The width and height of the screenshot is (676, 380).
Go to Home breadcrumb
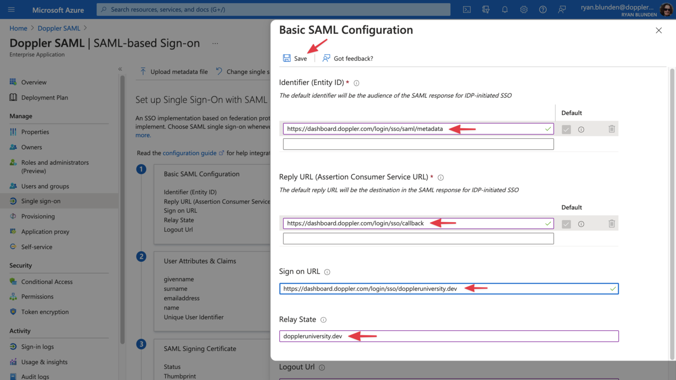click(18, 28)
